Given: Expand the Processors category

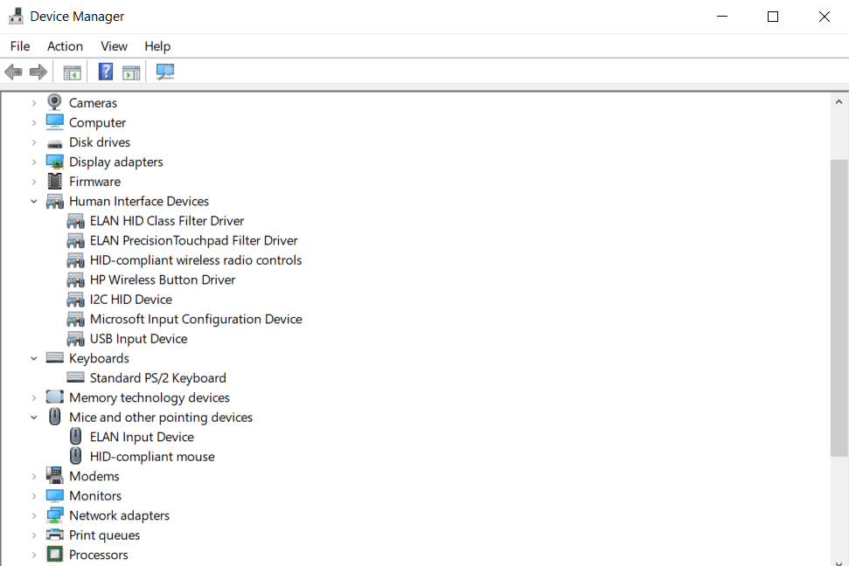Looking at the screenshot, I should coord(33,555).
